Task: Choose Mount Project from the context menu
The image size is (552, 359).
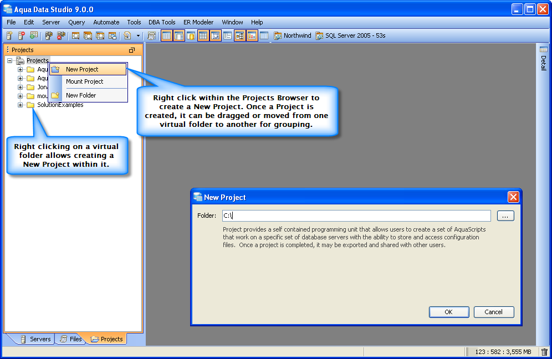Action: pos(88,81)
